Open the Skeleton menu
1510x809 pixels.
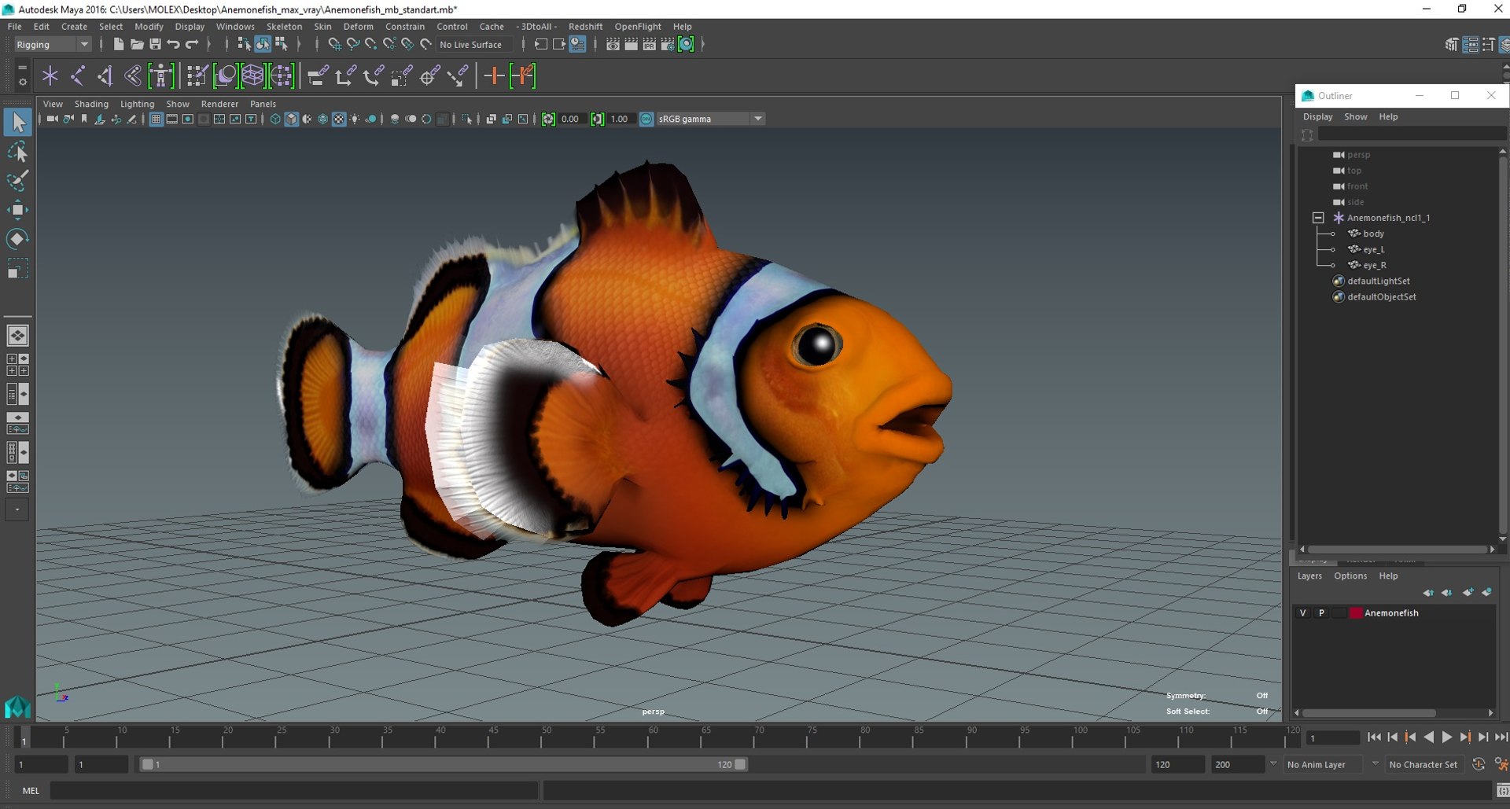[284, 27]
